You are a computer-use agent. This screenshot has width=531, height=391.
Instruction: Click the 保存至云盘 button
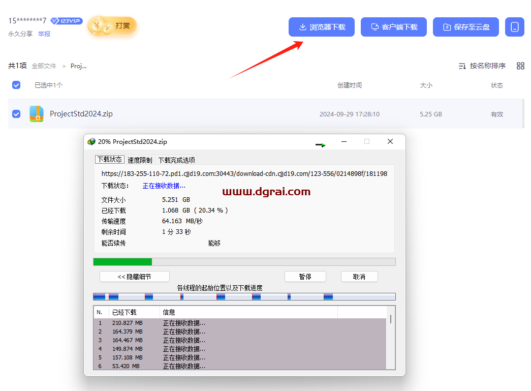465,27
